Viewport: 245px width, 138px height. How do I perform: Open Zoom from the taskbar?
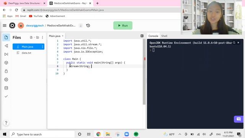127,134
